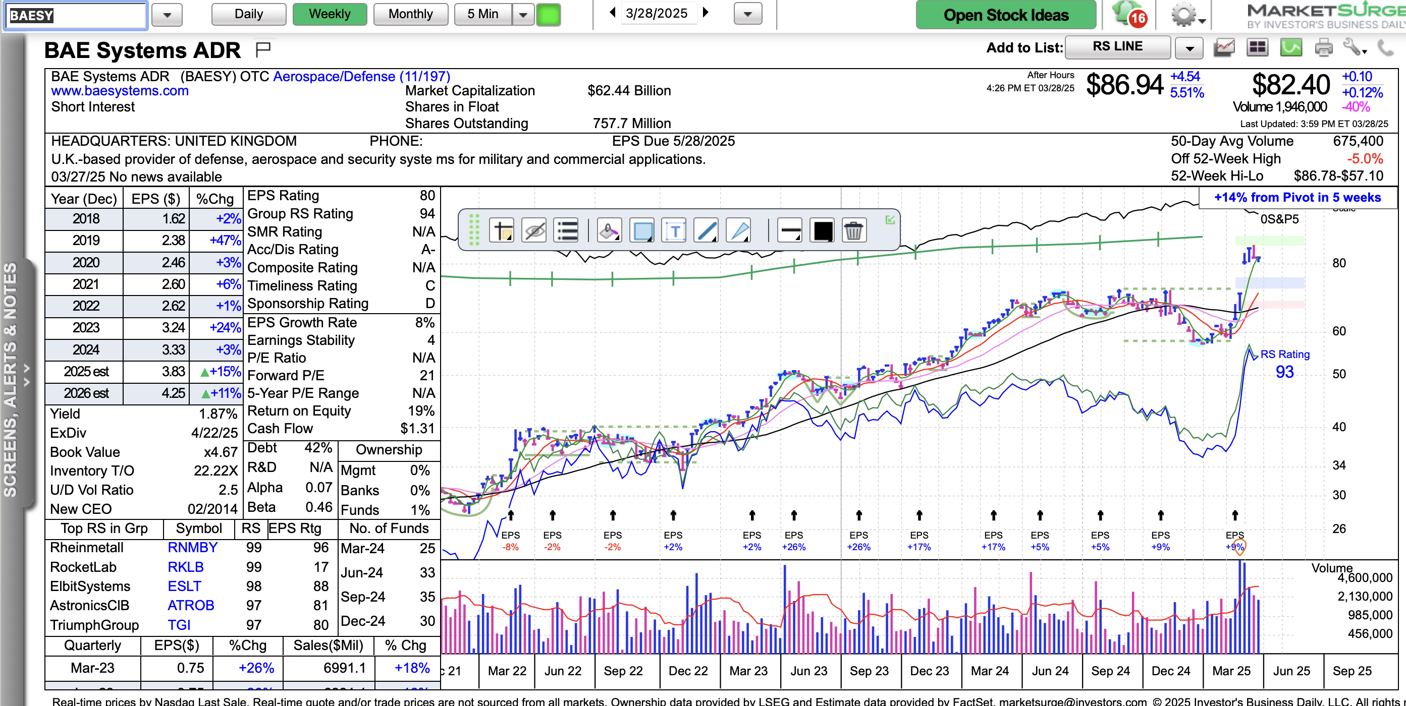Select the trend line drawing tool
The height and width of the screenshot is (706, 1406).
pos(706,231)
